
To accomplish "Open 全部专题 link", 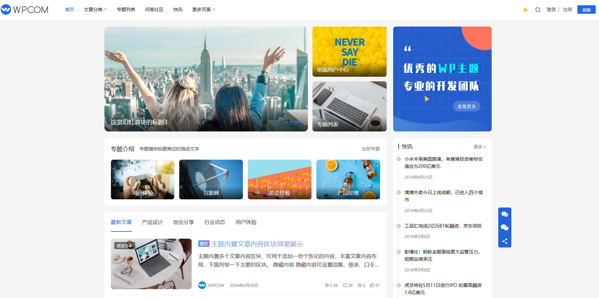I will 371,149.
